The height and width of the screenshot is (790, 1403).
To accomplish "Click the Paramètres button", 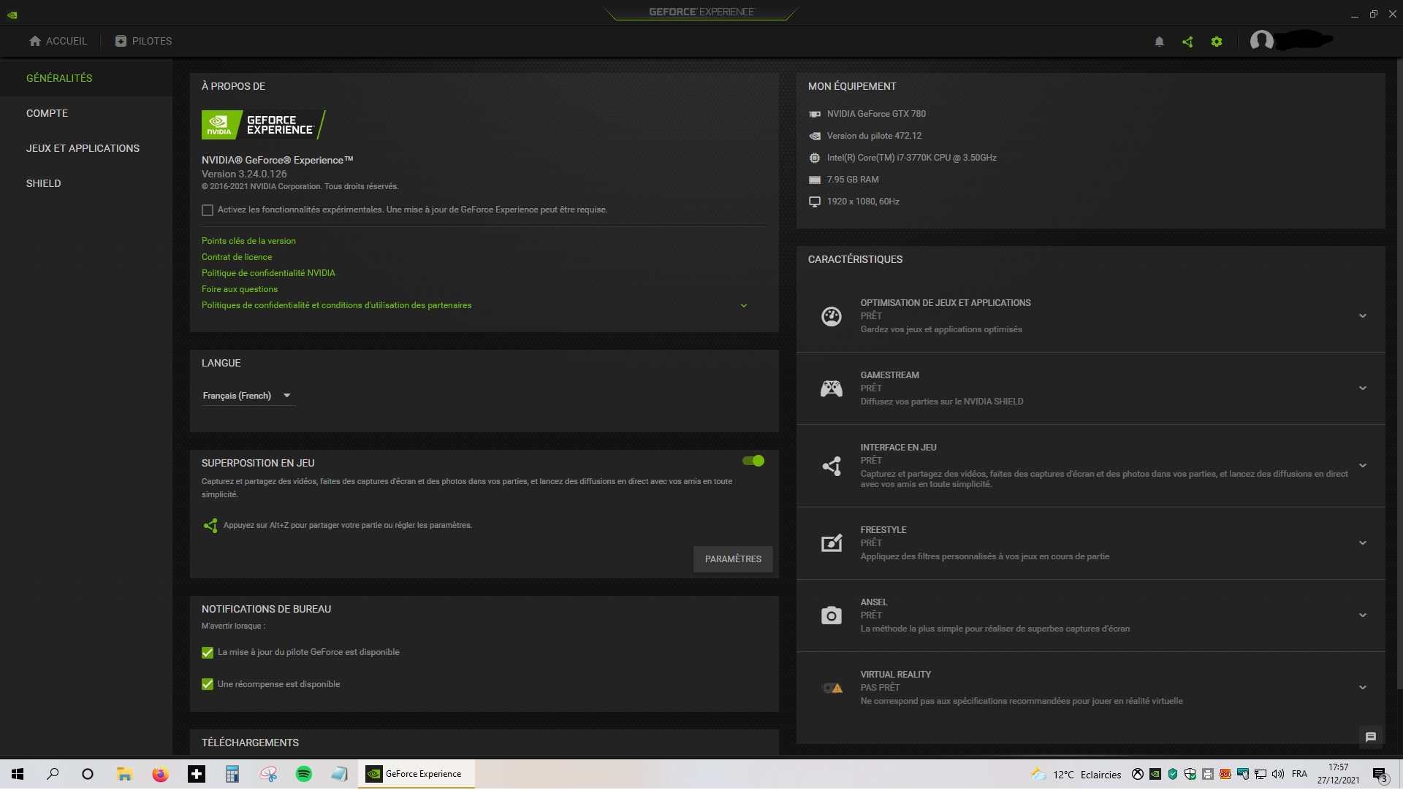I will pyautogui.click(x=733, y=559).
